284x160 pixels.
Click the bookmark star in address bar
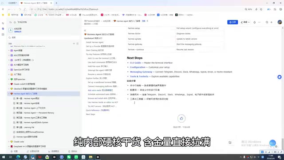tap(261, 9)
